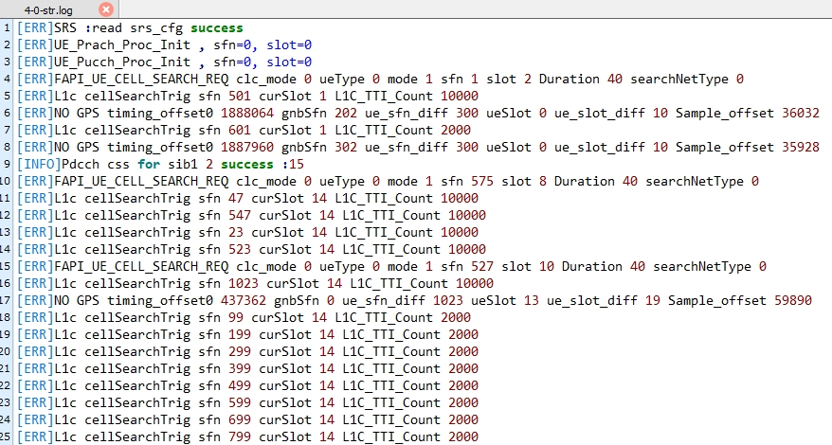Viewport: 832px width, 445px height.
Task: Click NO GPS line with timing_offset0 1888064
Action: point(418,113)
